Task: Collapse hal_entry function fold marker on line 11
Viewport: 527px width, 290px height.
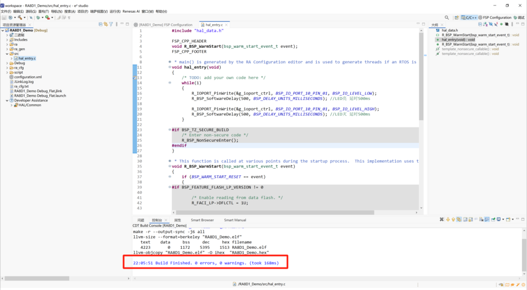Action: point(170,67)
